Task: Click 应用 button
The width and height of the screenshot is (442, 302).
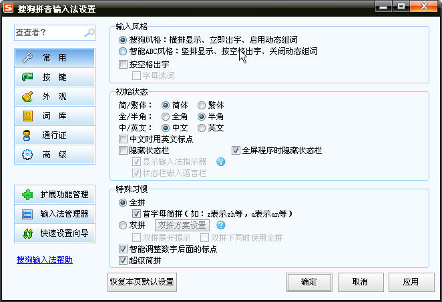Action: tap(411, 282)
